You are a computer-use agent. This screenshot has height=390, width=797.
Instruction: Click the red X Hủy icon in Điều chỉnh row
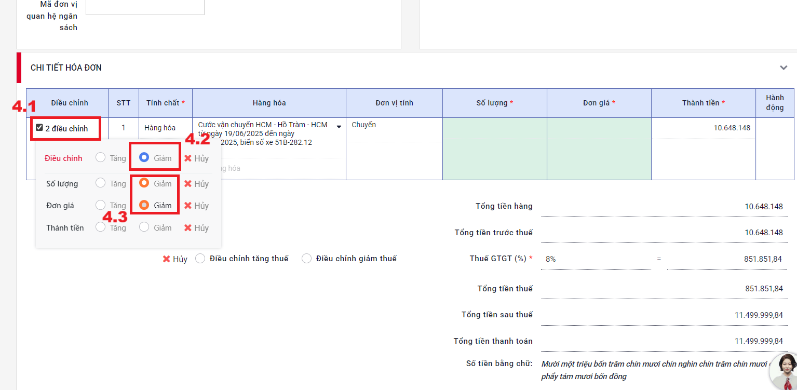(x=188, y=158)
